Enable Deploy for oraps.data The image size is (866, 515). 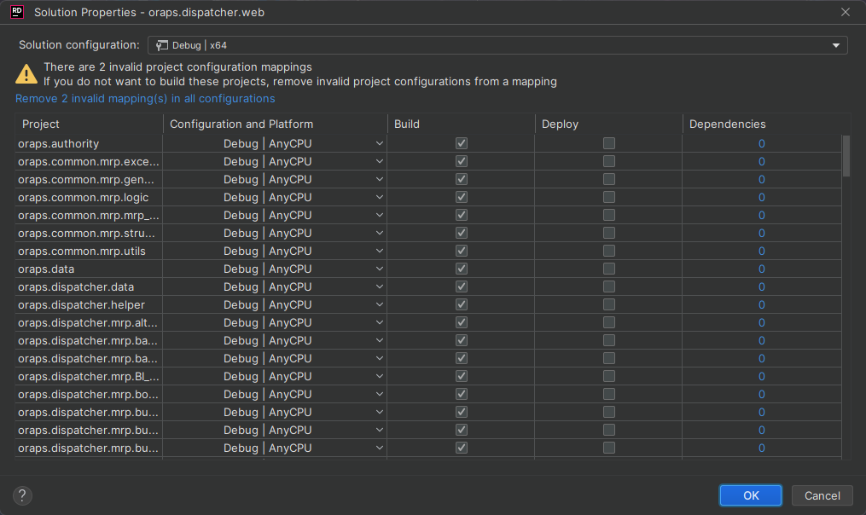click(609, 269)
